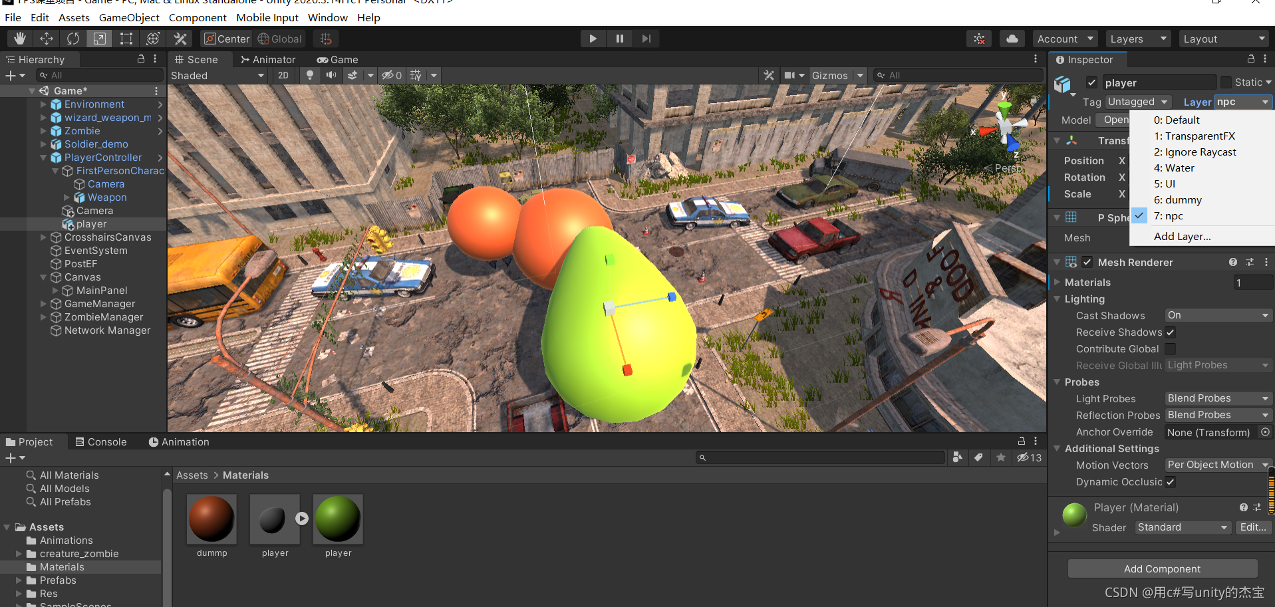Toggle Static checkbox for player
This screenshot has width=1275, height=607.
tap(1226, 82)
